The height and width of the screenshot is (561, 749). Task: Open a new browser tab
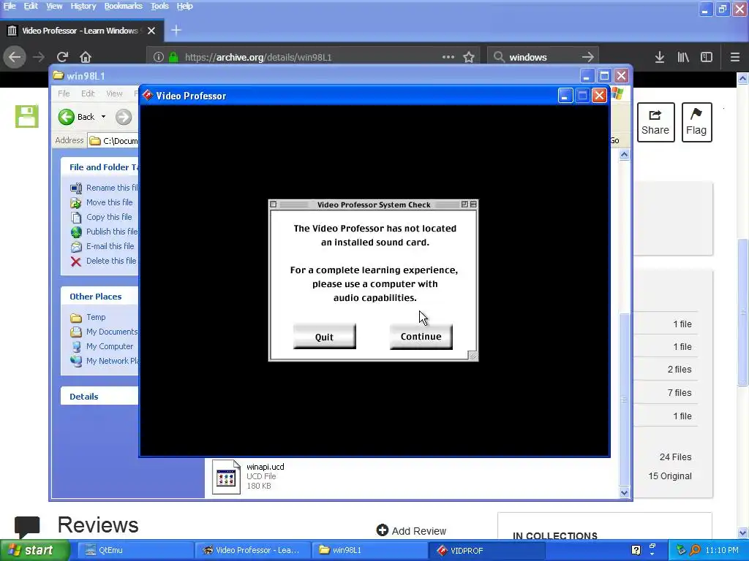(176, 31)
